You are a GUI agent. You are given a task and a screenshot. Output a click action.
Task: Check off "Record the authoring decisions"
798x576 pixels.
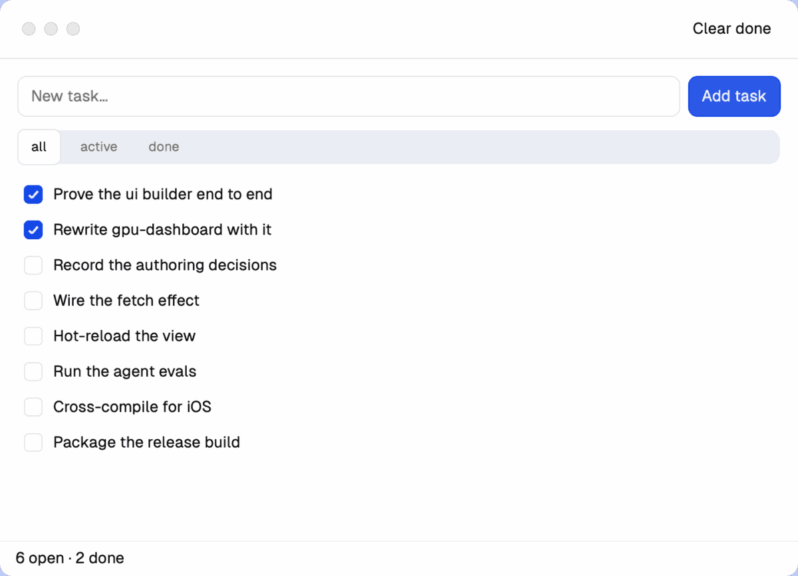tap(33, 265)
